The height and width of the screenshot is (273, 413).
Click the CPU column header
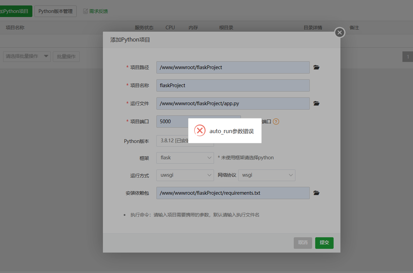coord(170,28)
